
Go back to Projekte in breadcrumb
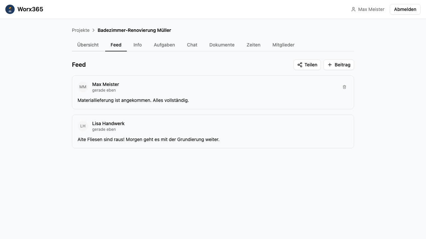point(81,30)
